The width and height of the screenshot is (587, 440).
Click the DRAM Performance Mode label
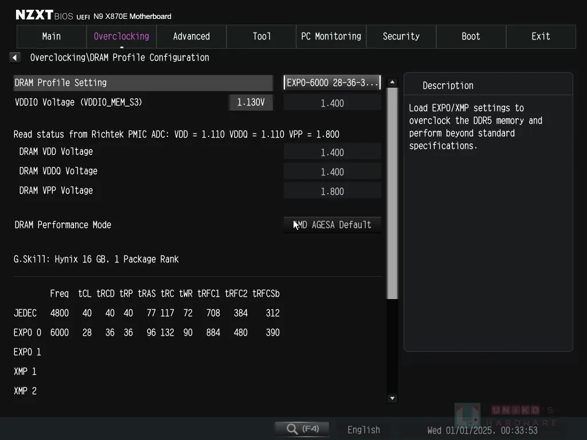click(63, 225)
